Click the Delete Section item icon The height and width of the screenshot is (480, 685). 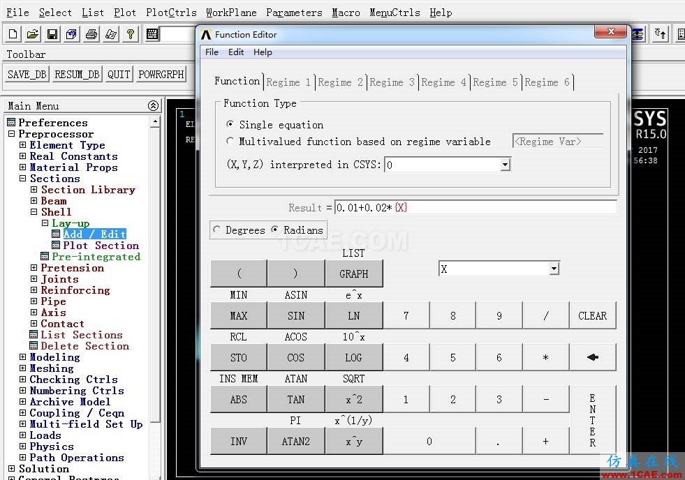[34, 345]
